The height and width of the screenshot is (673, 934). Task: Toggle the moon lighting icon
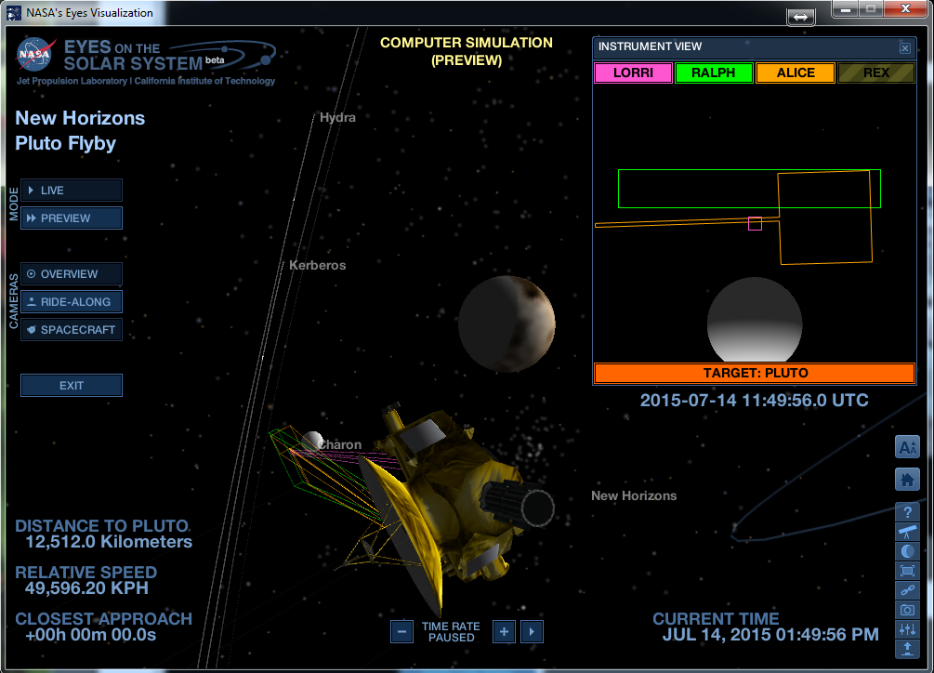pos(907,551)
